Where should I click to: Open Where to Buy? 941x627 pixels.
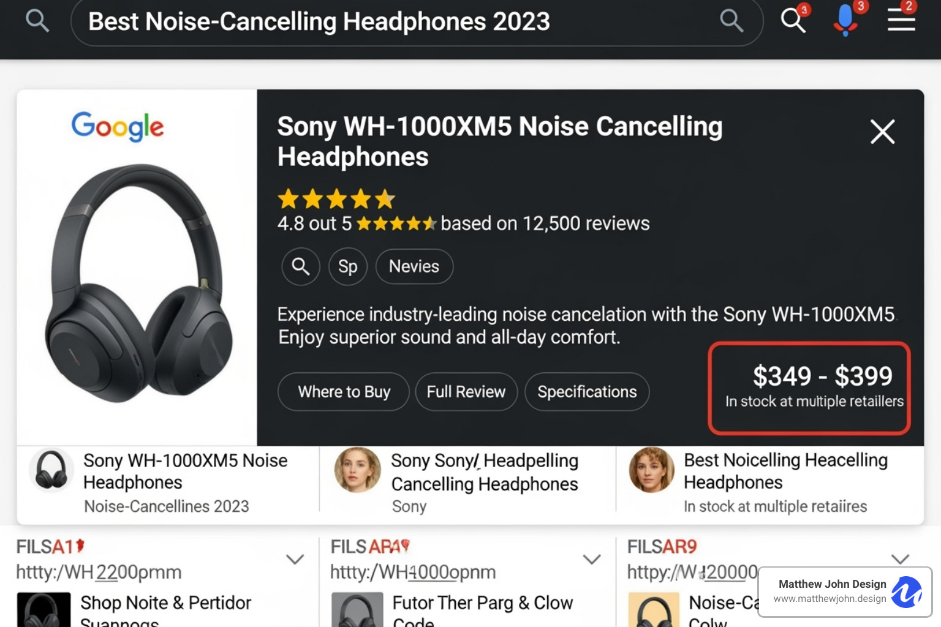343,392
